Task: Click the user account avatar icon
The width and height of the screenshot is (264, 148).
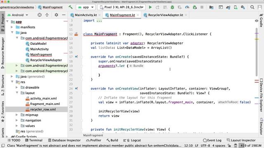Action: (259, 7)
